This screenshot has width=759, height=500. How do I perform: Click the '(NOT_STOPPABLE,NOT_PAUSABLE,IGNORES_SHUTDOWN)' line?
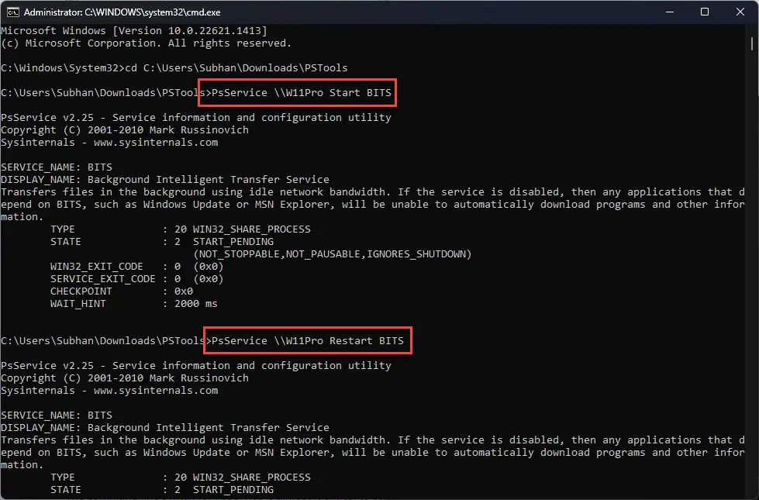(x=332, y=254)
